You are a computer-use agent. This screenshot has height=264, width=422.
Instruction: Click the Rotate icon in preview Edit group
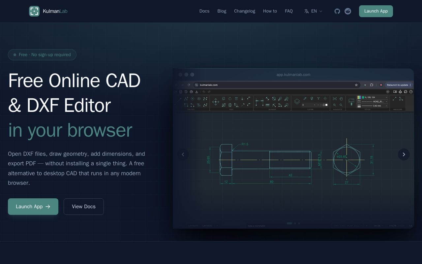pyautogui.click(x=230, y=99)
